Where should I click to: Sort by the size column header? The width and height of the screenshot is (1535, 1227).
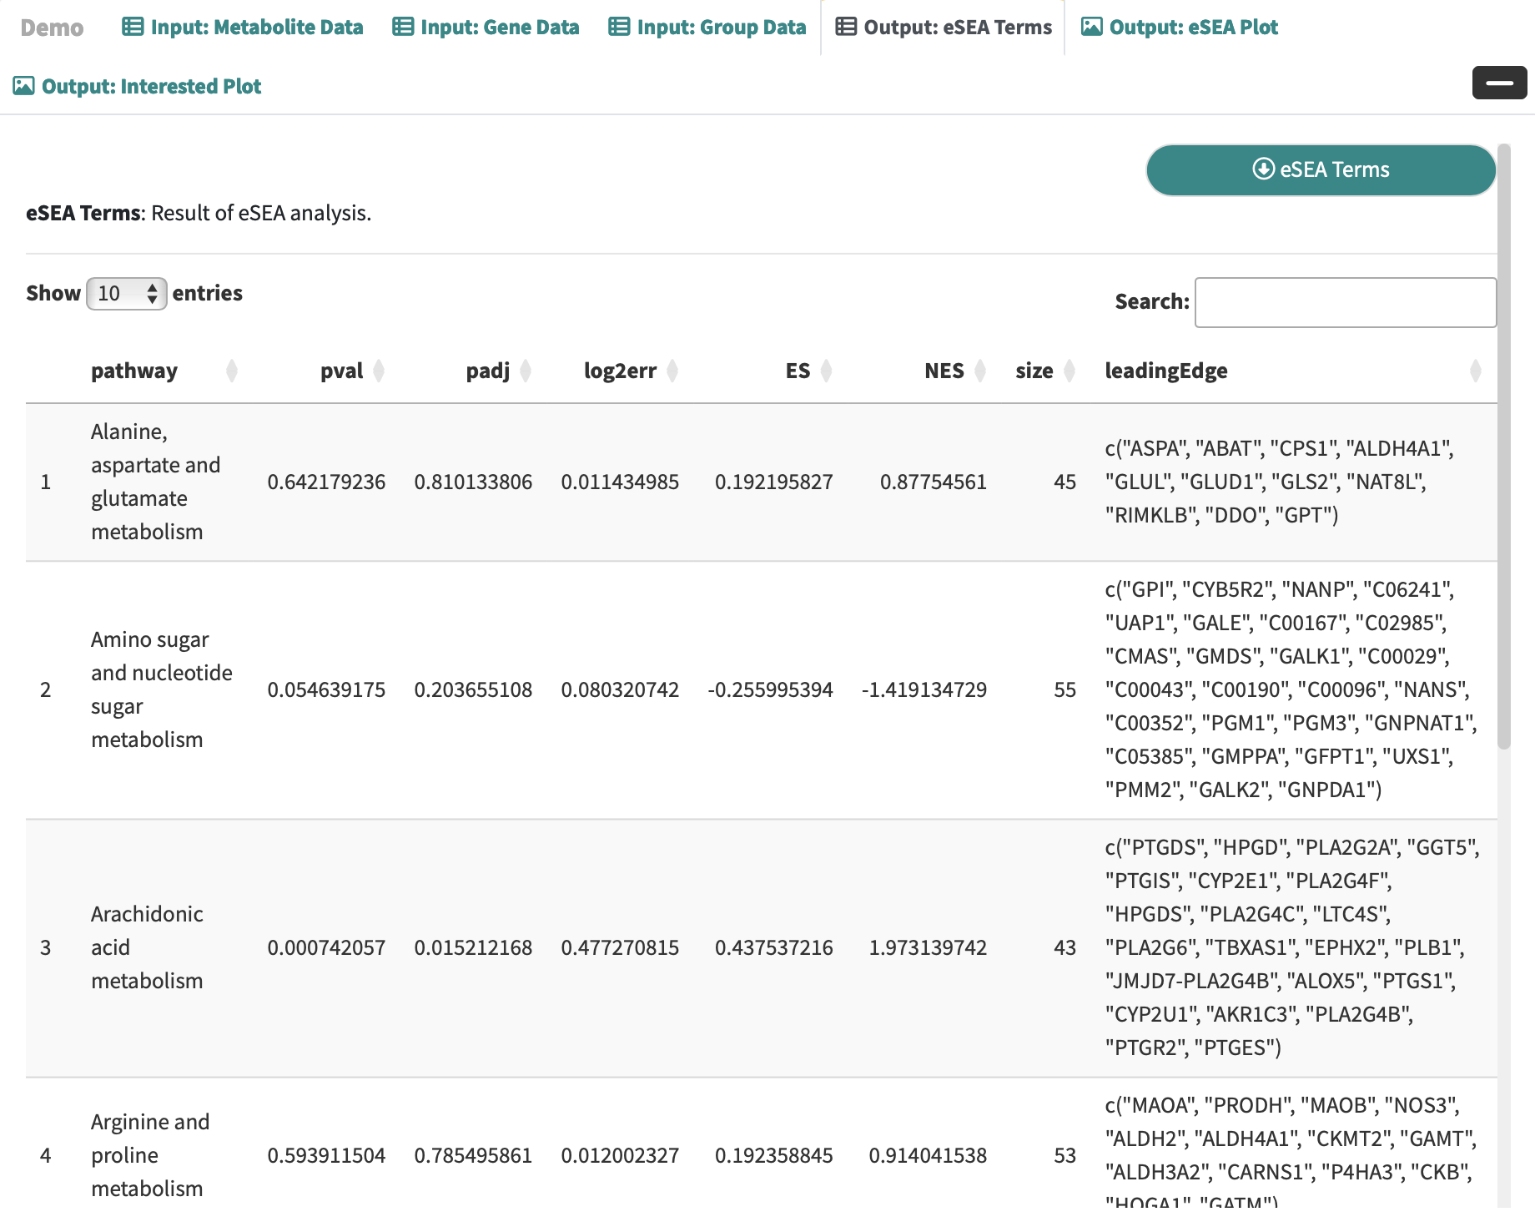pos(1034,371)
